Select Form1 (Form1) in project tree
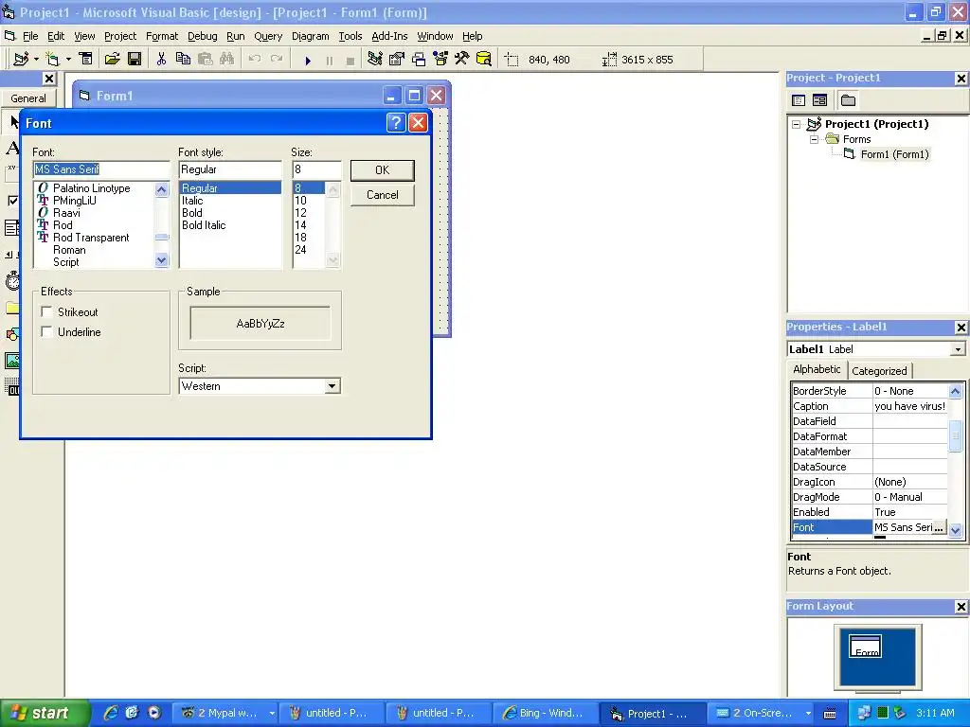 pos(894,154)
